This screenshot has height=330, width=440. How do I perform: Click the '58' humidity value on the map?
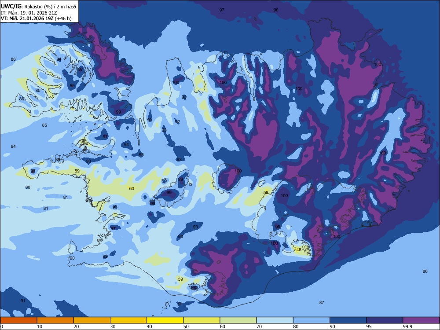(266, 193)
